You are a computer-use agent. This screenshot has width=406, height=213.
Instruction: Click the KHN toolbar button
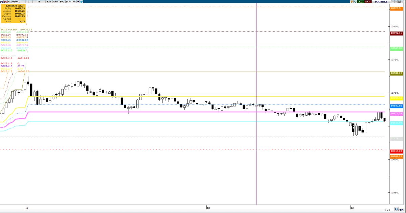coord(56,2)
